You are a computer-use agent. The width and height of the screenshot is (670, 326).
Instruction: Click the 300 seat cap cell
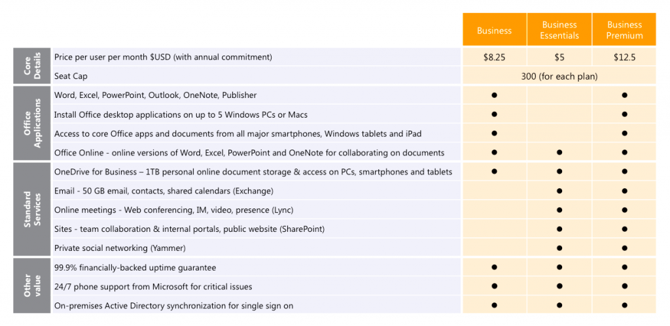(x=559, y=76)
